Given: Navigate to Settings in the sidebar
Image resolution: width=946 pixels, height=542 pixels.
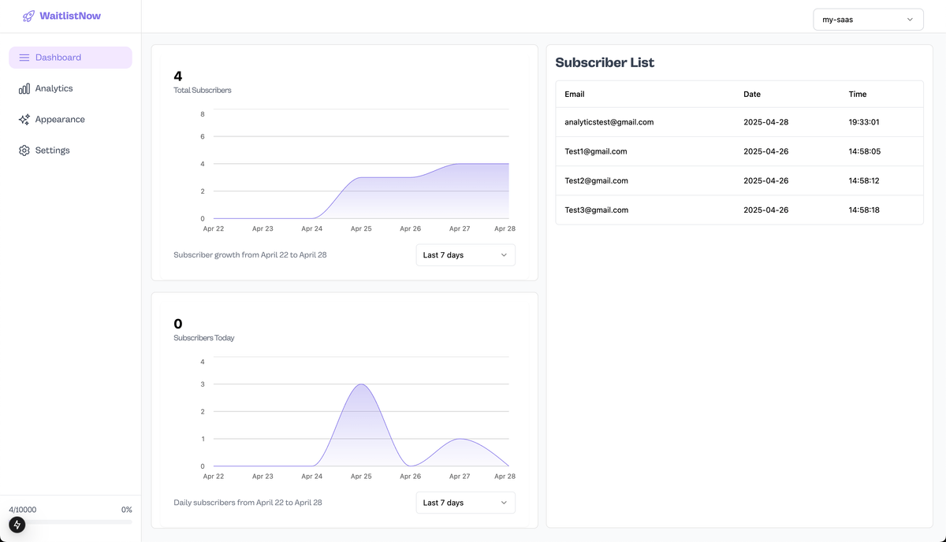Looking at the screenshot, I should [52, 150].
